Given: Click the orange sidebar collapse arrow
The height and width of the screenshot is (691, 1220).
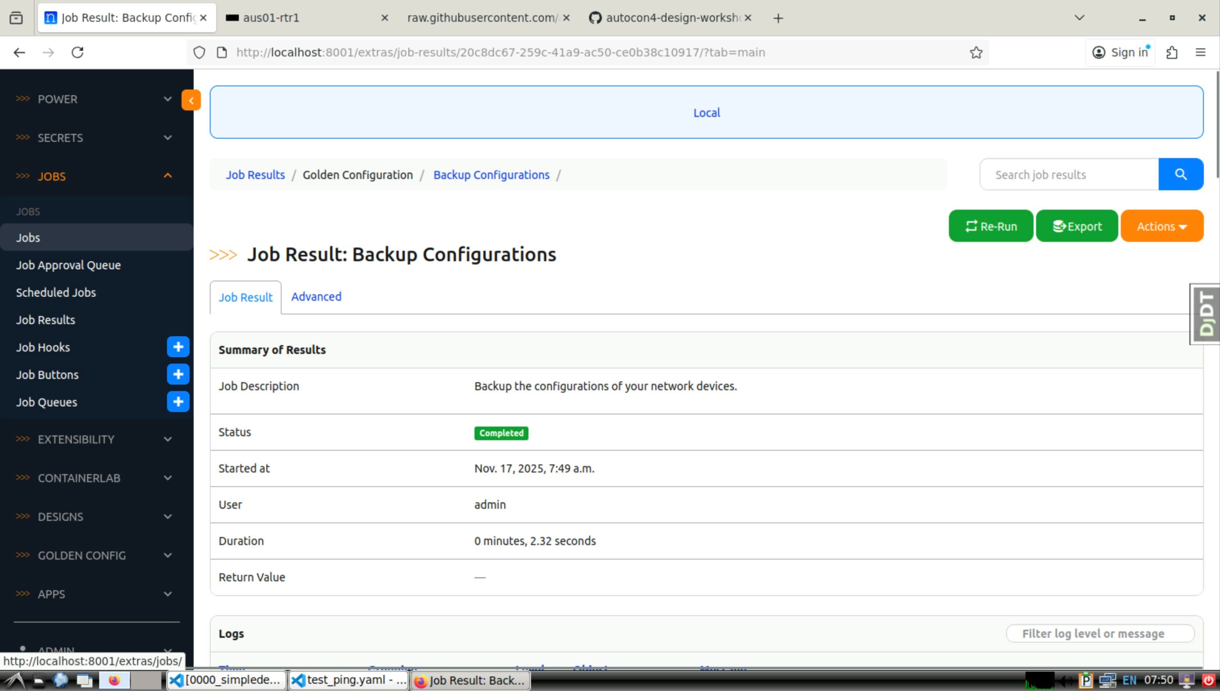Looking at the screenshot, I should click(x=191, y=100).
